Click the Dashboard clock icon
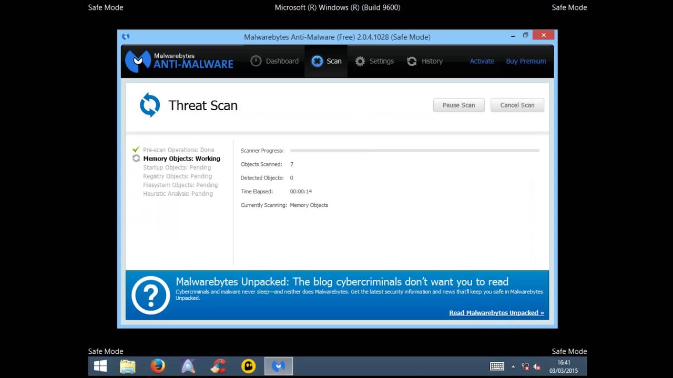The height and width of the screenshot is (378, 673). click(x=256, y=61)
